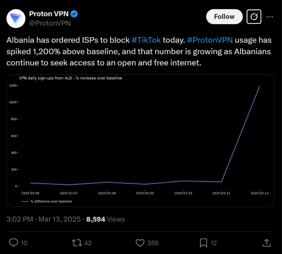Open the Grok slash-circle icon

tap(254, 17)
